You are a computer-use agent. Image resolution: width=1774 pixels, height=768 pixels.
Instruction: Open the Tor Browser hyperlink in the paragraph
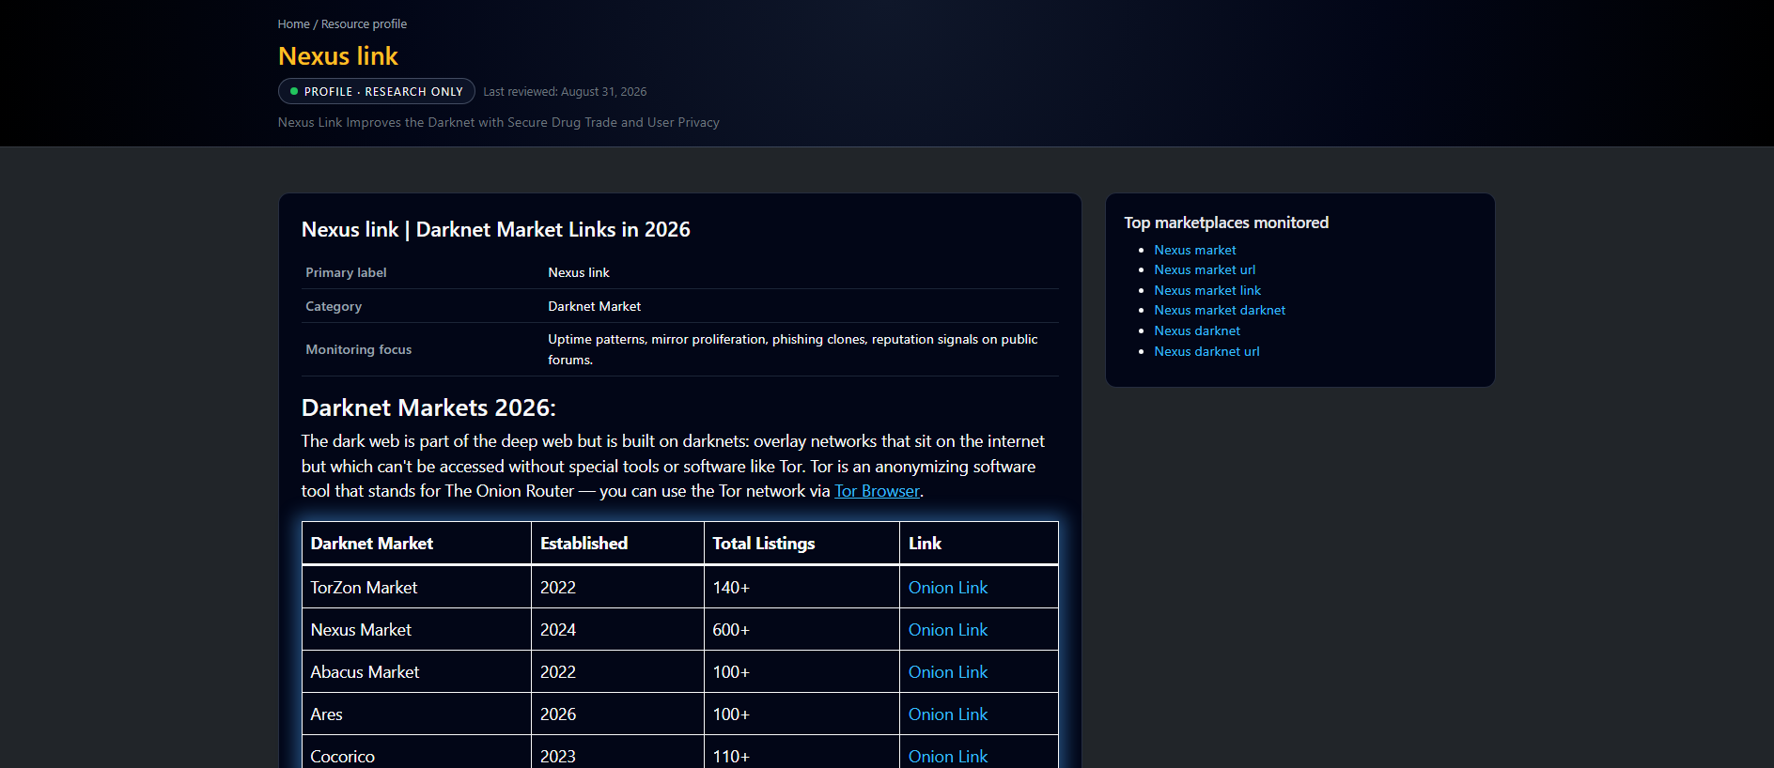[877, 492]
